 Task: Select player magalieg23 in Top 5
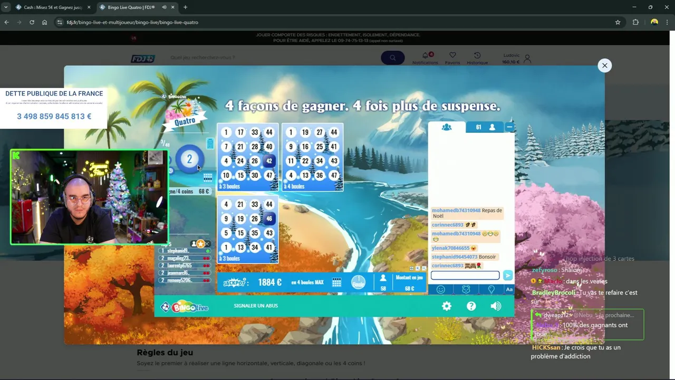(x=184, y=258)
